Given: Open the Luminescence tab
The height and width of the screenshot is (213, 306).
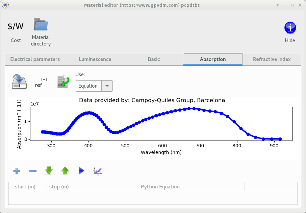Looking at the screenshot, I should pyautogui.click(x=95, y=59).
